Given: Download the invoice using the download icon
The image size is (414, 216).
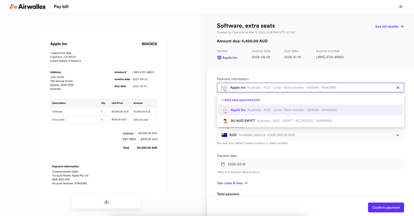Looking at the screenshot, I should point(106,202).
